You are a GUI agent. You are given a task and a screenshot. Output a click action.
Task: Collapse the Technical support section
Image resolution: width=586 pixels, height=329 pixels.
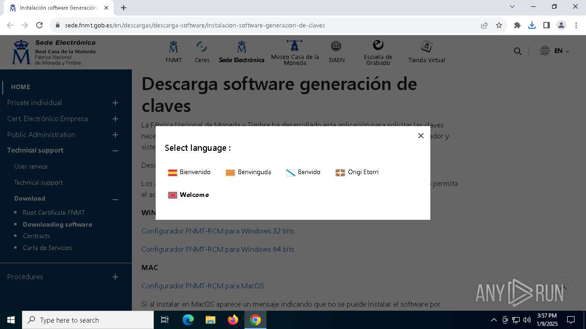[115, 150]
